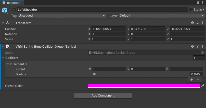Open VRM Spring Bone Collider help icon
The height and width of the screenshot is (108, 206).
[x=192, y=46]
